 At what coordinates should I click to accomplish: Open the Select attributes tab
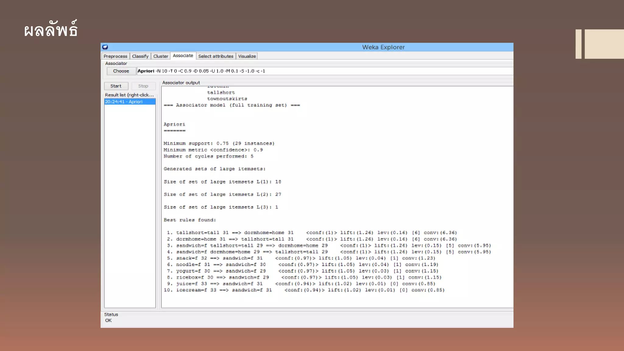point(216,56)
